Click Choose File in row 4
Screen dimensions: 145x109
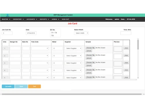tap(90, 70)
